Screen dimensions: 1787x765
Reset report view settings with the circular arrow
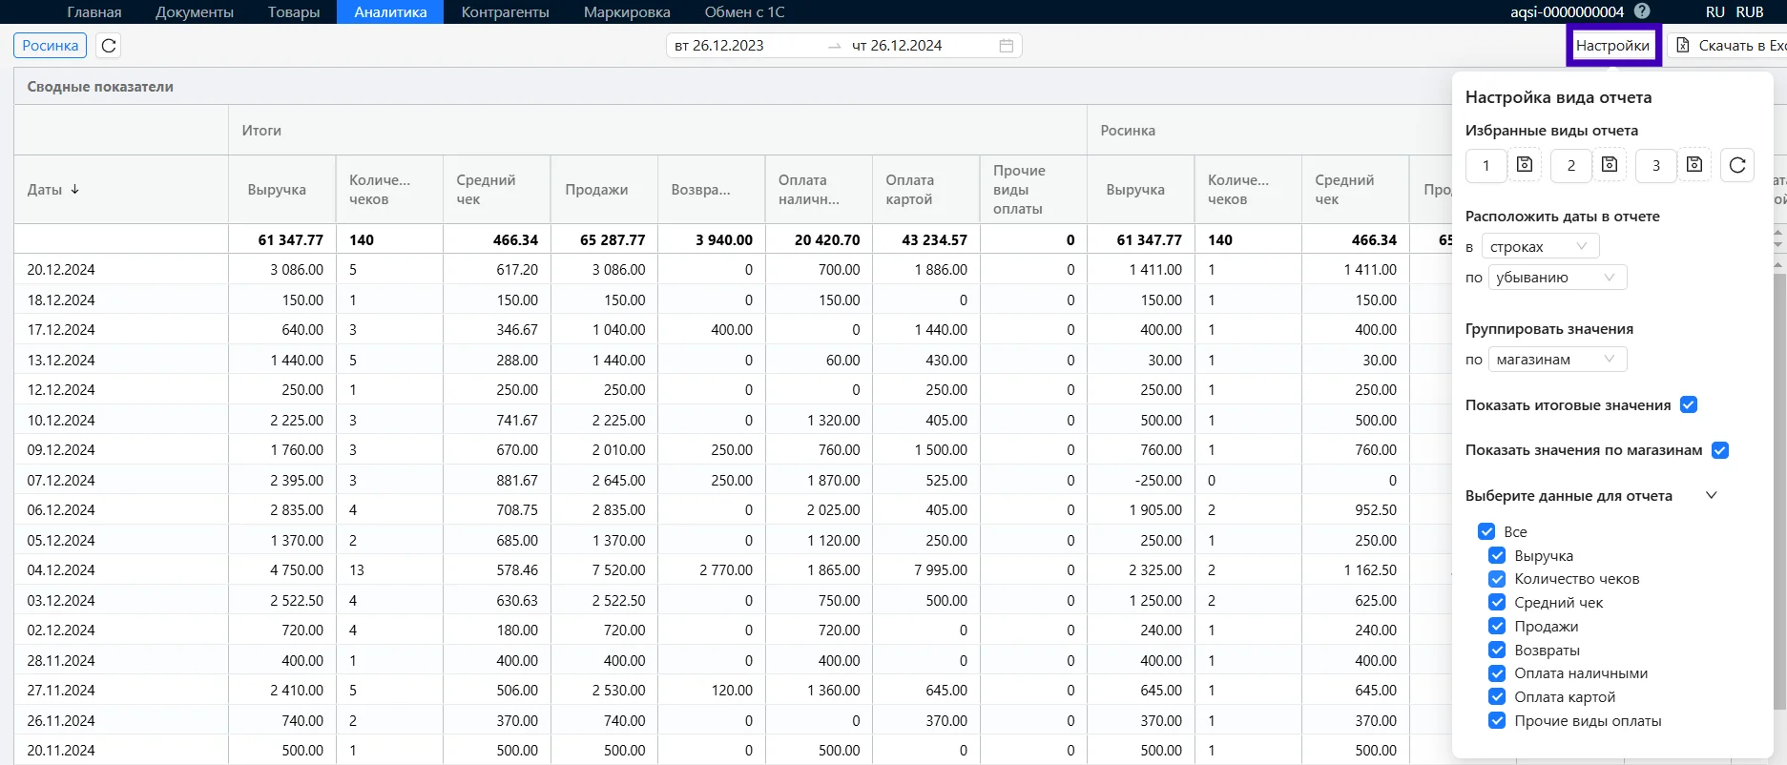tap(1737, 165)
